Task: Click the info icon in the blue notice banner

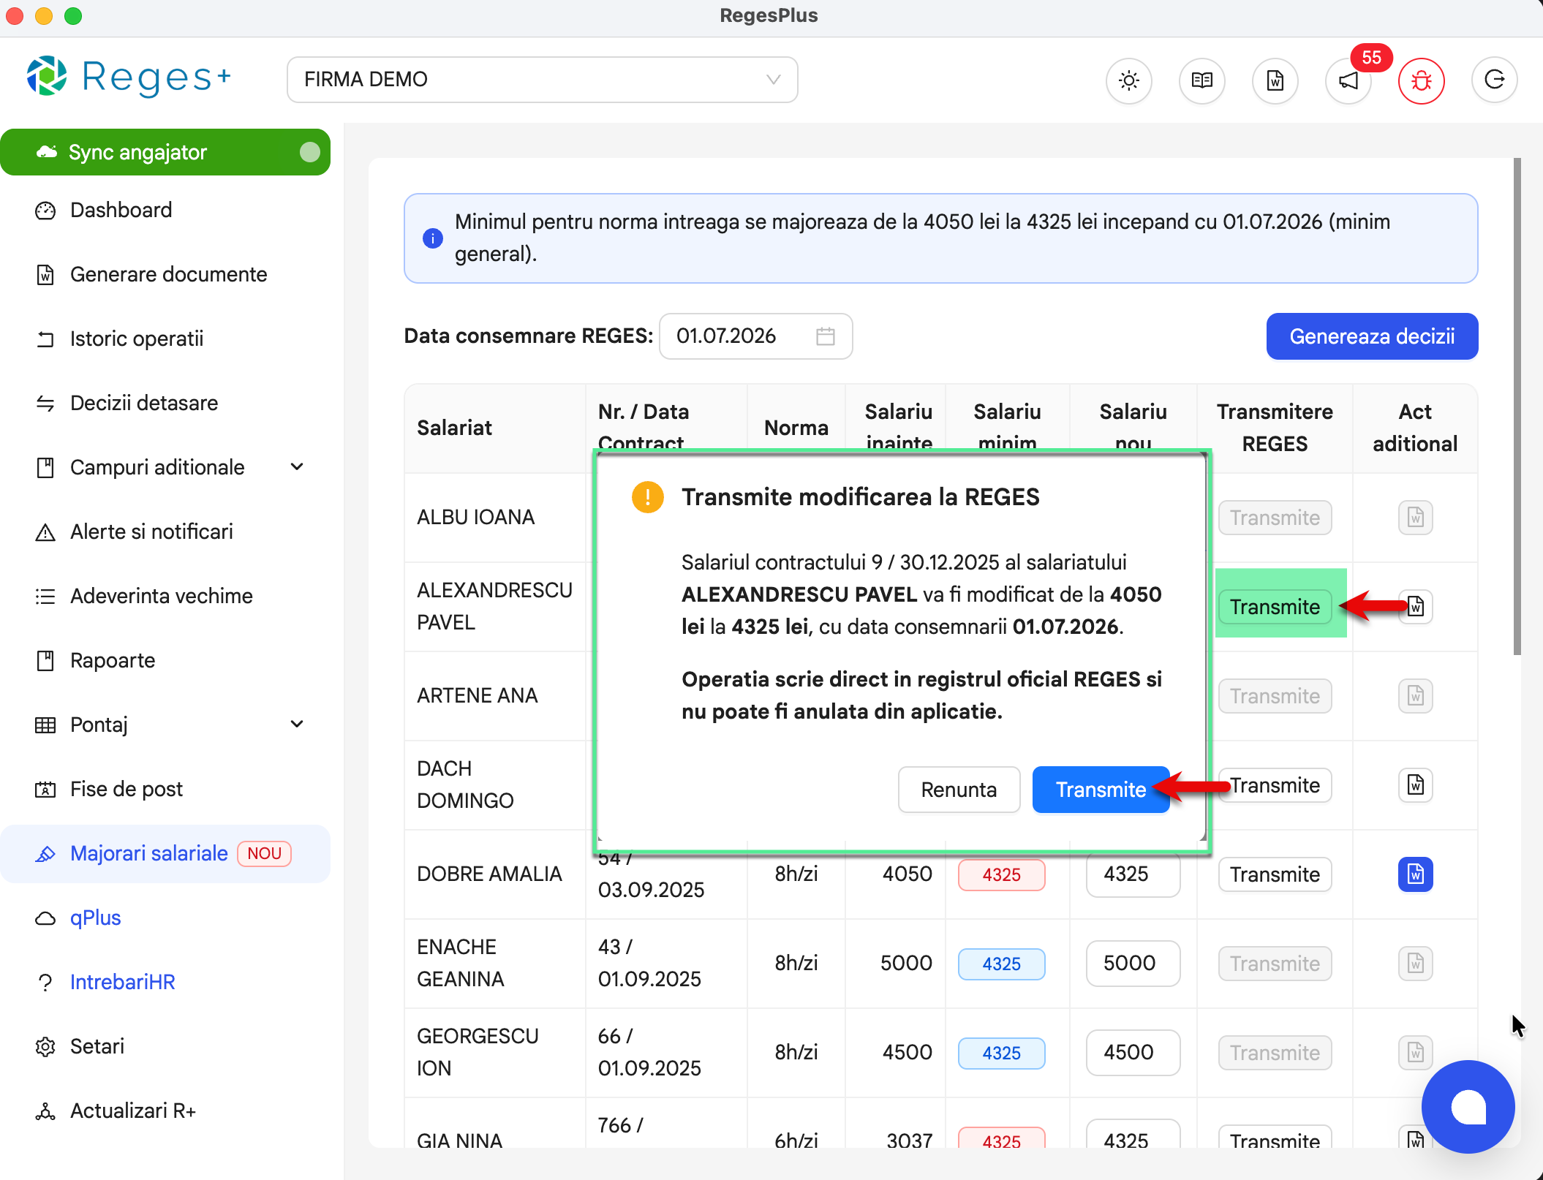Action: (x=433, y=238)
